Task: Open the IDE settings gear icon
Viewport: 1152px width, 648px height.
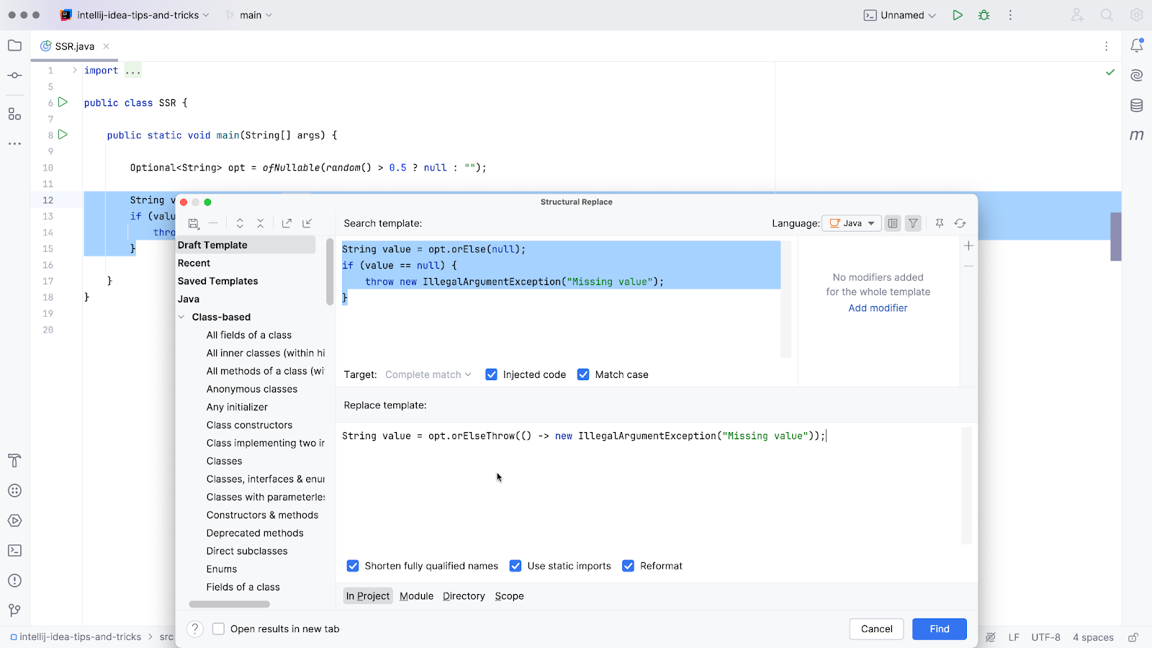Action: [x=1137, y=15]
